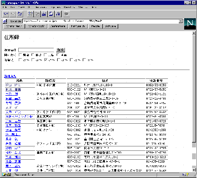Tick the last checkbox in the lower checkbox row
This screenshot has width=197, height=178.
point(84,60)
